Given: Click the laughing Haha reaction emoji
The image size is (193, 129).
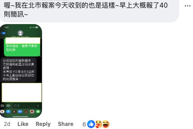Looking at the screenshot, I should point(106,124).
